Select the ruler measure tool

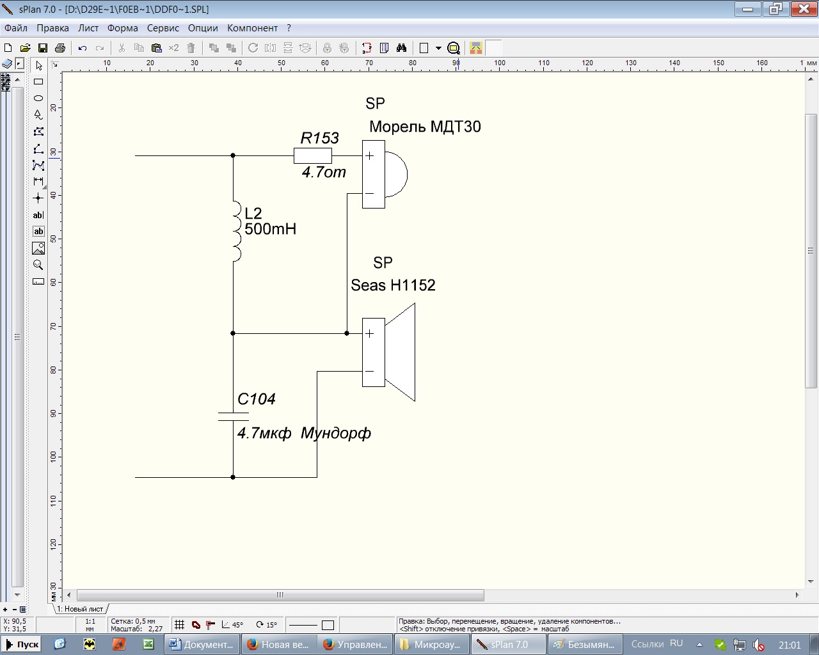pyautogui.click(x=38, y=281)
